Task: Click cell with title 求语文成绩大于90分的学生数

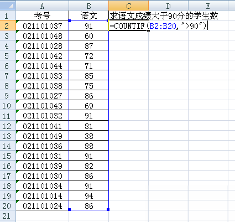Action: pos(164,16)
